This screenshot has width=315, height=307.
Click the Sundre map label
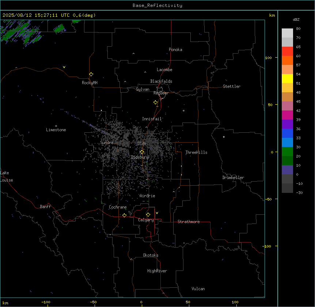click(107, 143)
